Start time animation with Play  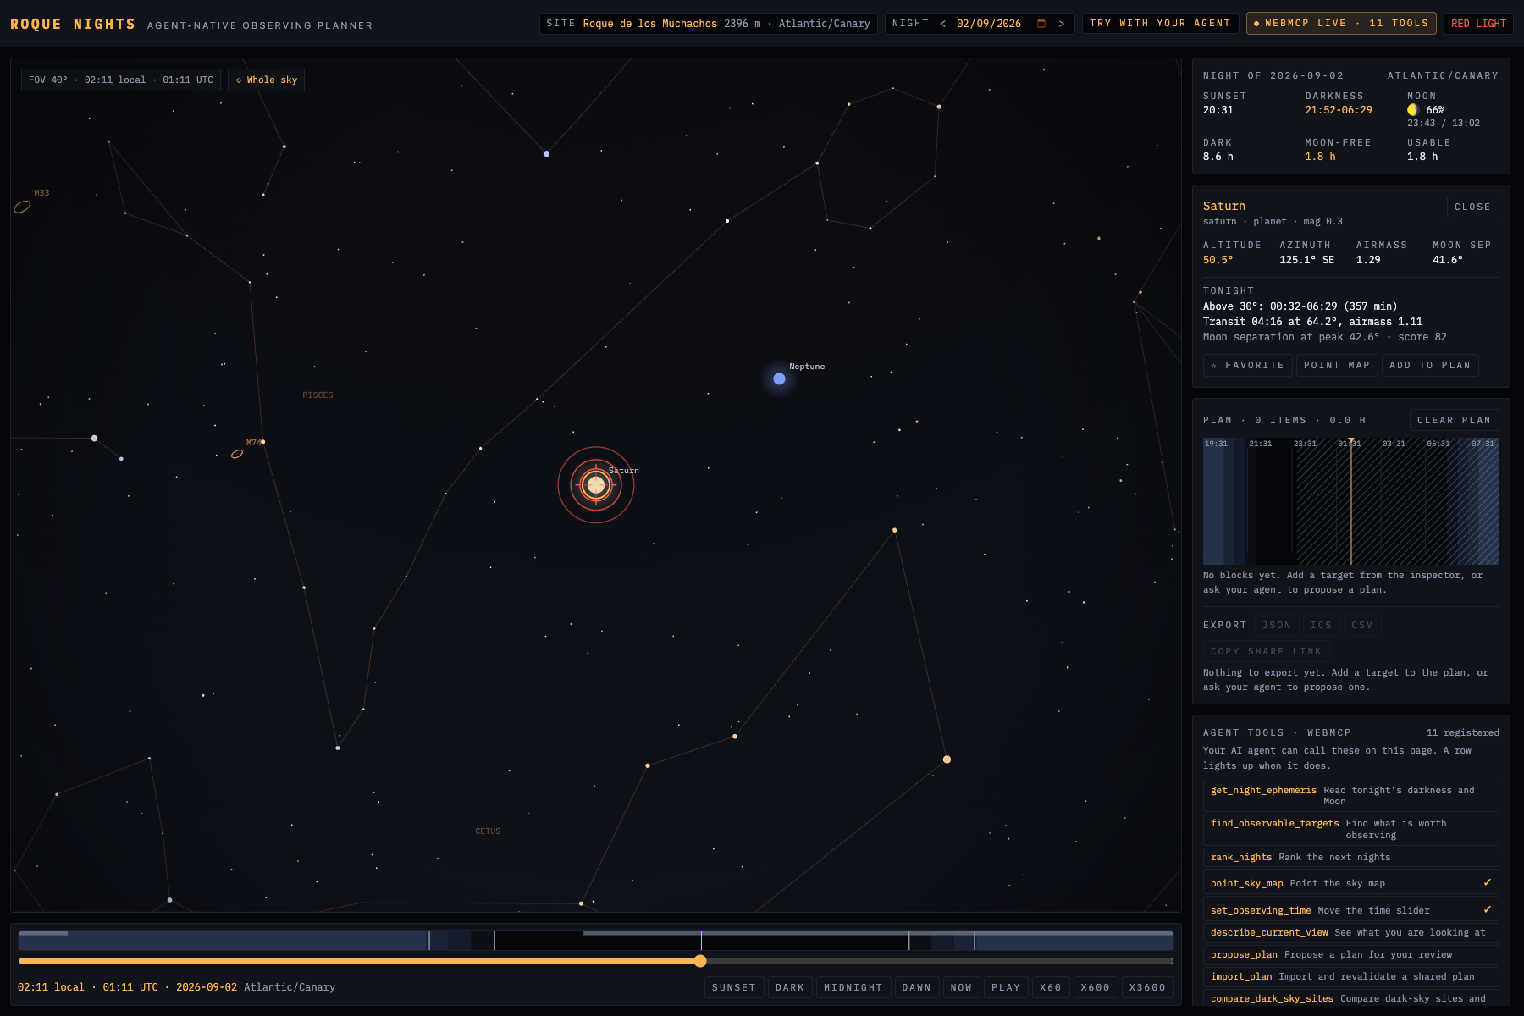1006,987
